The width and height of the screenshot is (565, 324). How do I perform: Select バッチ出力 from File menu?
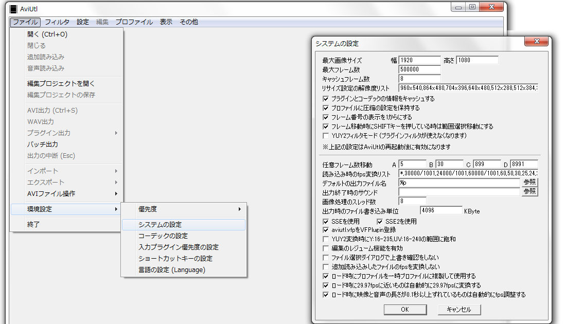pyautogui.click(x=67, y=145)
